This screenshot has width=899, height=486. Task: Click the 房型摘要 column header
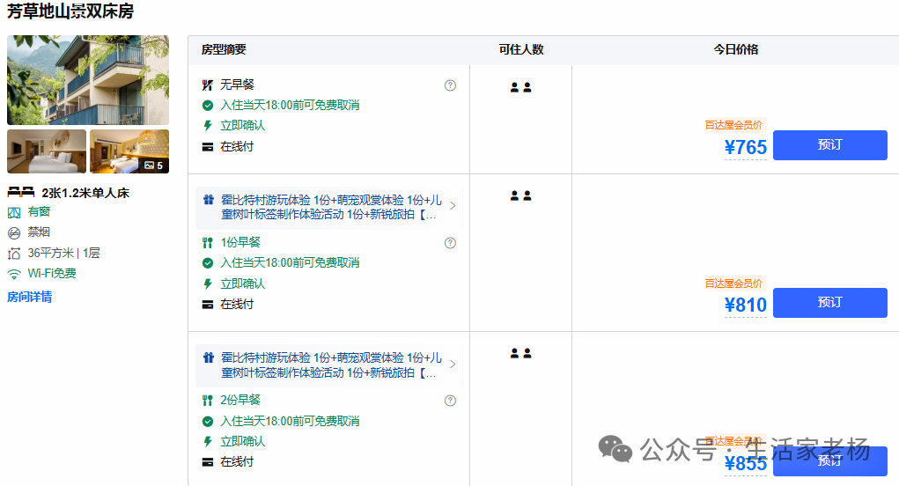[x=224, y=50]
